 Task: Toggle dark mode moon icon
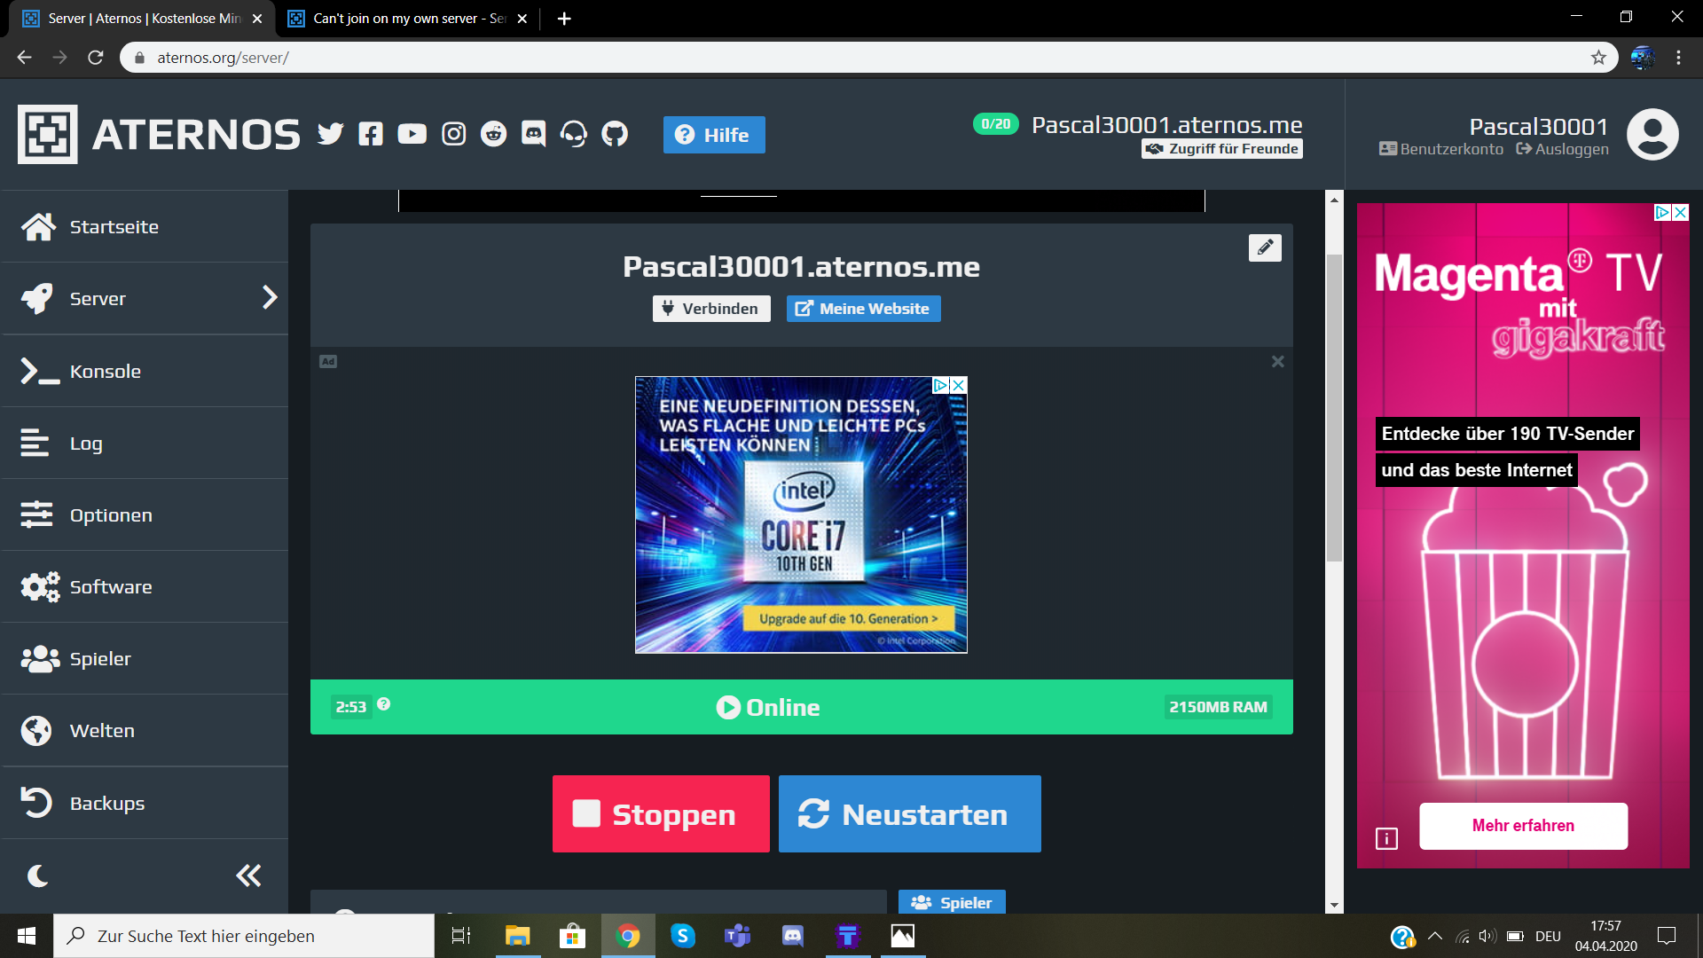pos(37,876)
